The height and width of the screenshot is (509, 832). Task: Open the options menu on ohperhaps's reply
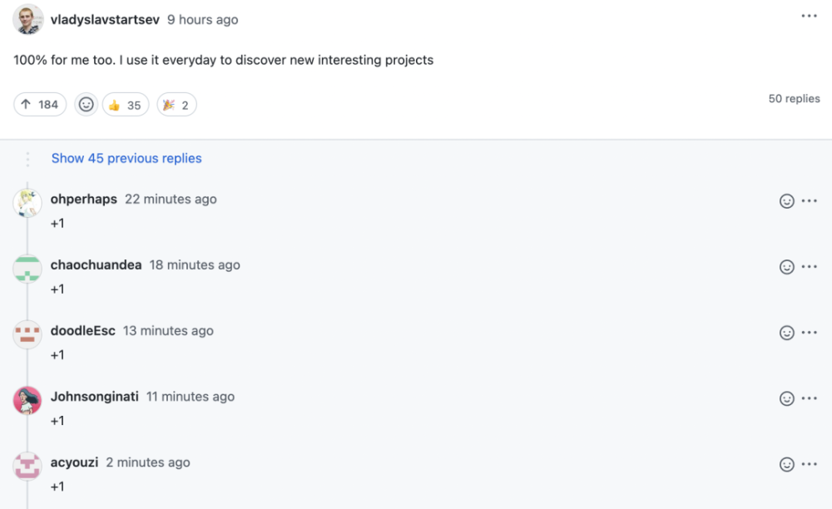pos(810,200)
